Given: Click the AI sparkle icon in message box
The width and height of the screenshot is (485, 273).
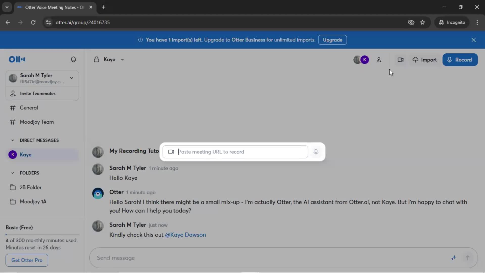Looking at the screenshot, I should click(453, 258).
